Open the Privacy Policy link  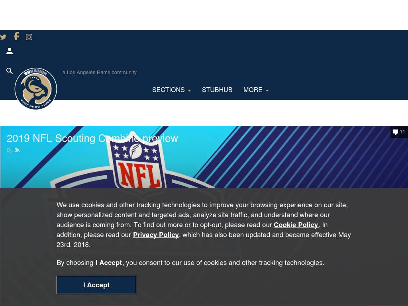(x=156, y=235)
